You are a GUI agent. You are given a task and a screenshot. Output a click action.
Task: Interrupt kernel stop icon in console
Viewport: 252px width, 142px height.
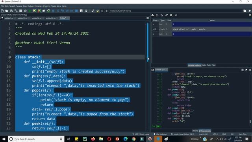pyautogui.click(x=243, y=70)
